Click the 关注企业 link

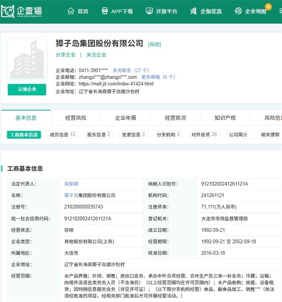(x=96, y=55)
